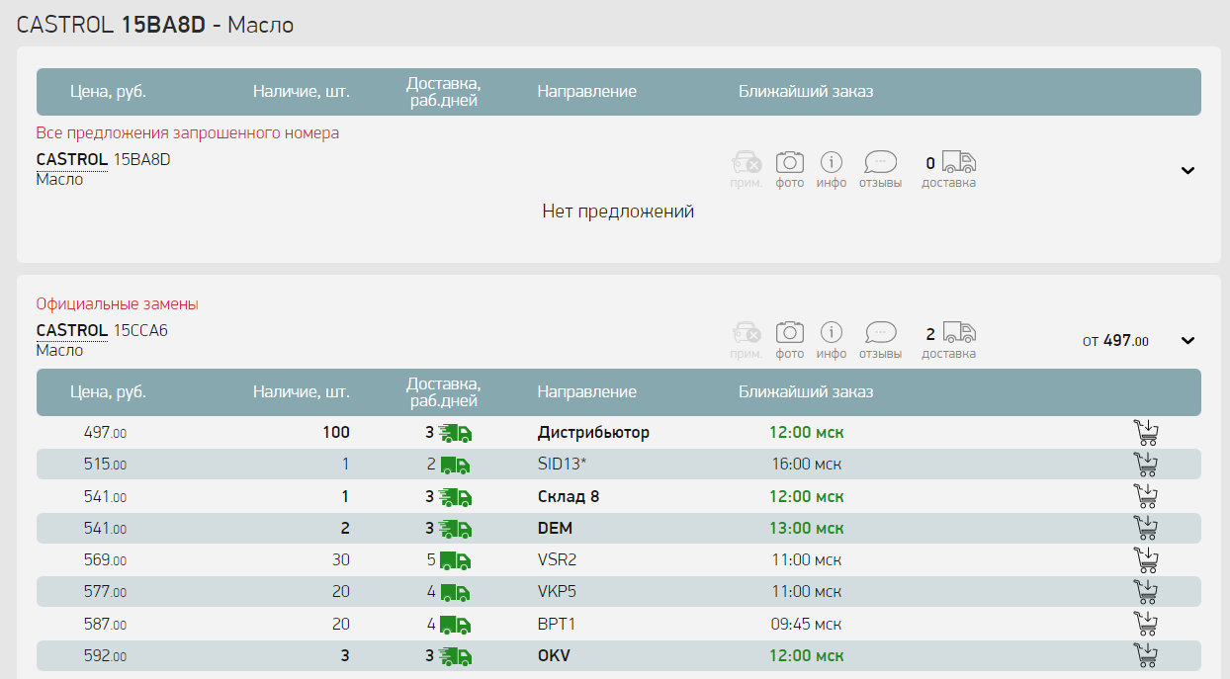This screenshot has width=1230, height=679.
Task: Sort by Цена, руб. in the lower table
Action: (109, 392)
